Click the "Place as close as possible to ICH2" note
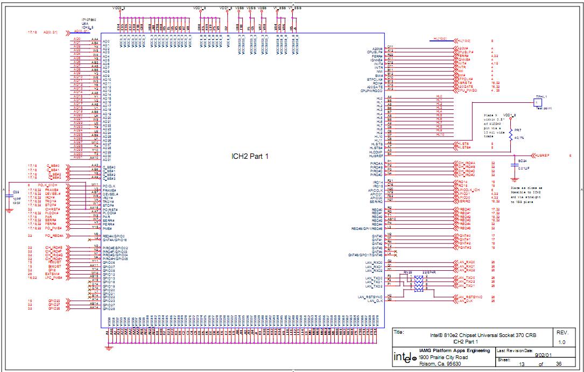Viewport: 584px width, 372px height. coord(526,195)
